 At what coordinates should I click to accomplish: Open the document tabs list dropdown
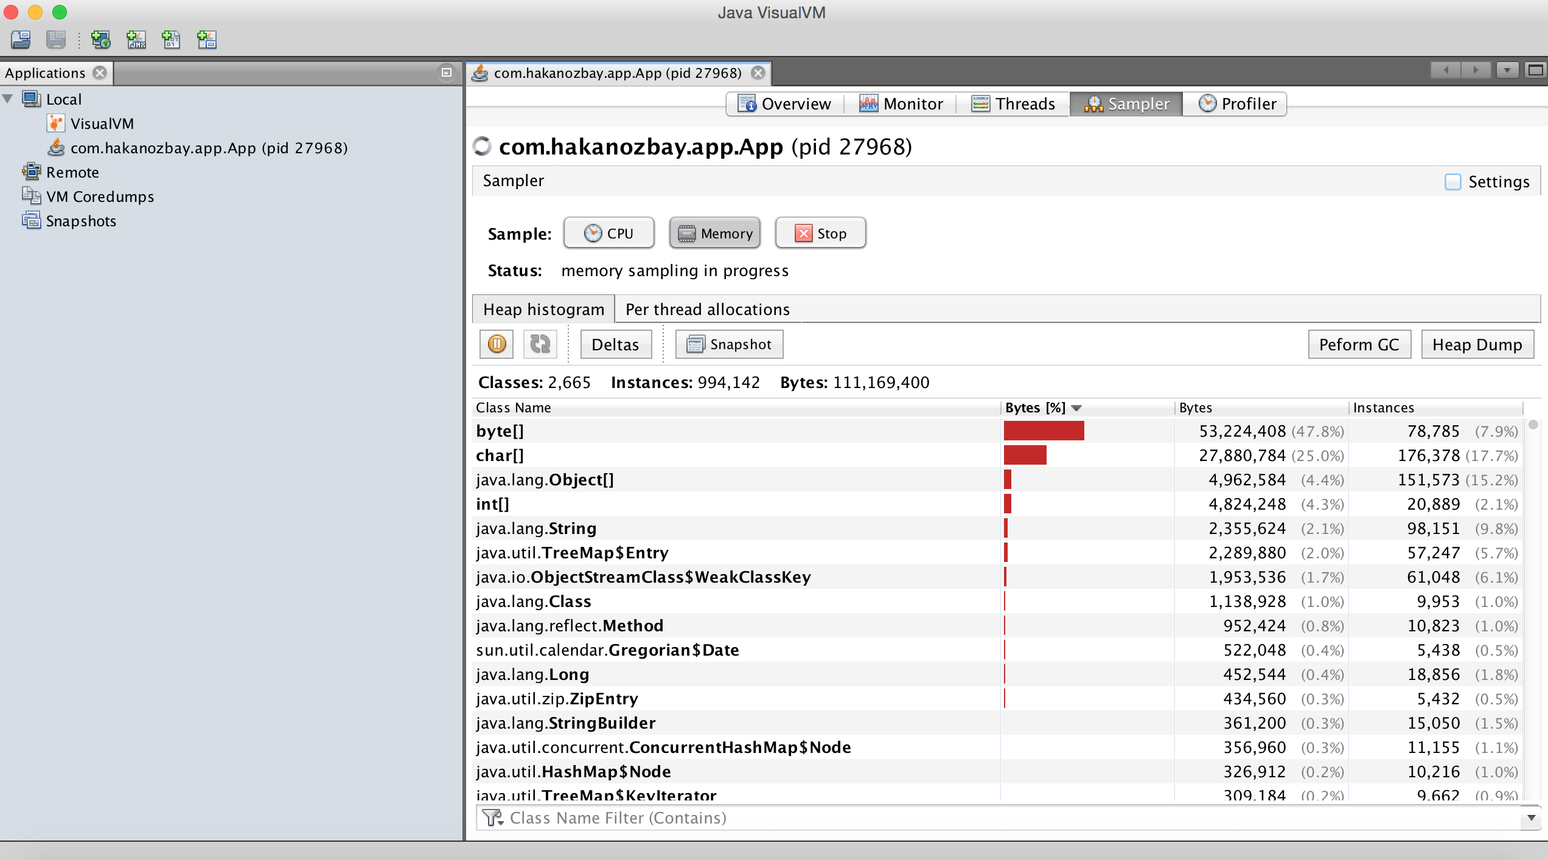click(1507, 71)
